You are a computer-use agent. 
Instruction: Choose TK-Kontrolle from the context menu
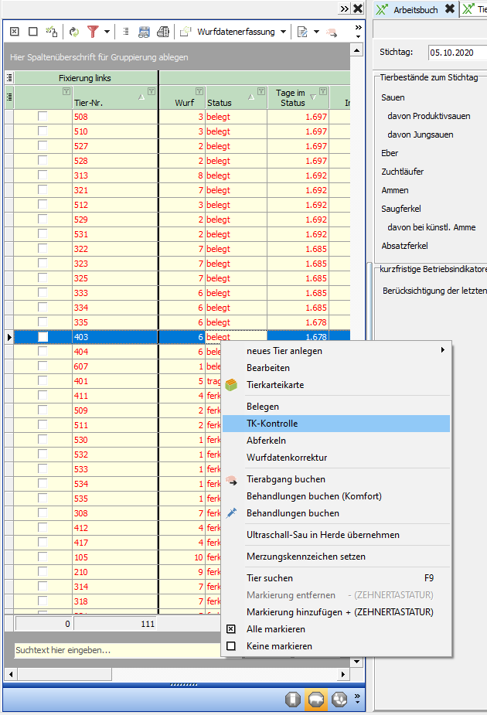272,424
